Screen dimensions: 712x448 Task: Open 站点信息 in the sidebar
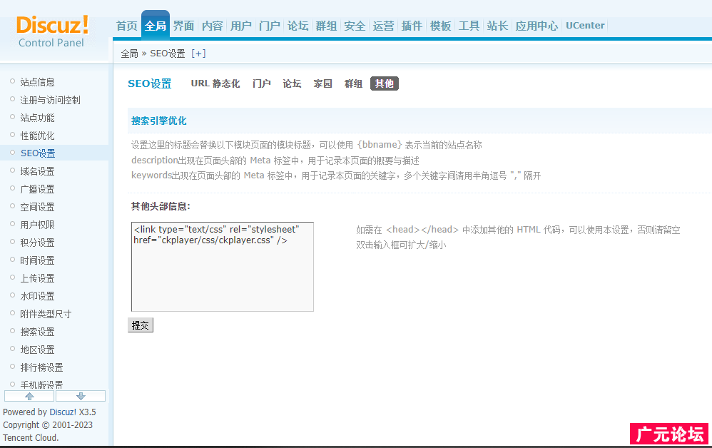[x=37, y=82]
